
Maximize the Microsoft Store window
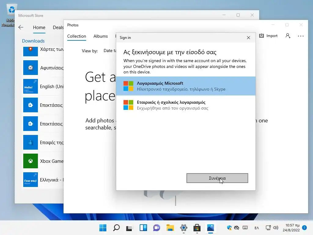tap(238, 15)
